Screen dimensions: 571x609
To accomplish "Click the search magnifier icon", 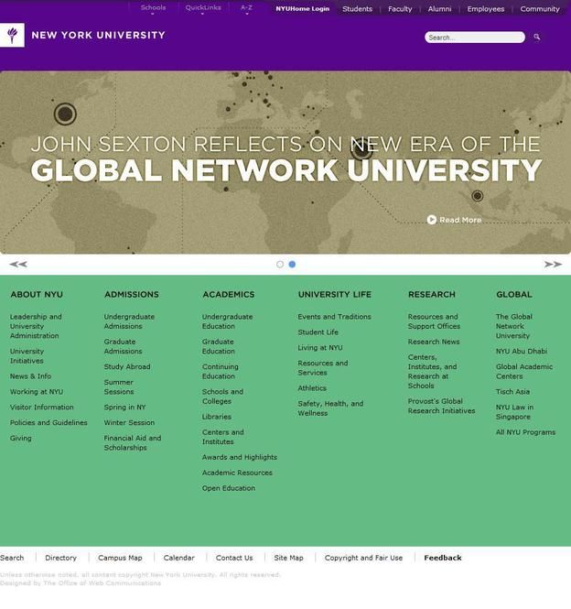I will [537, 38].
